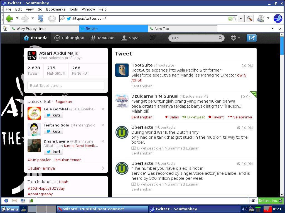Click the magnifier icon in Cari box
Image resolution: width=285 pixels, height=213 pixels.
tap(220, 38)
